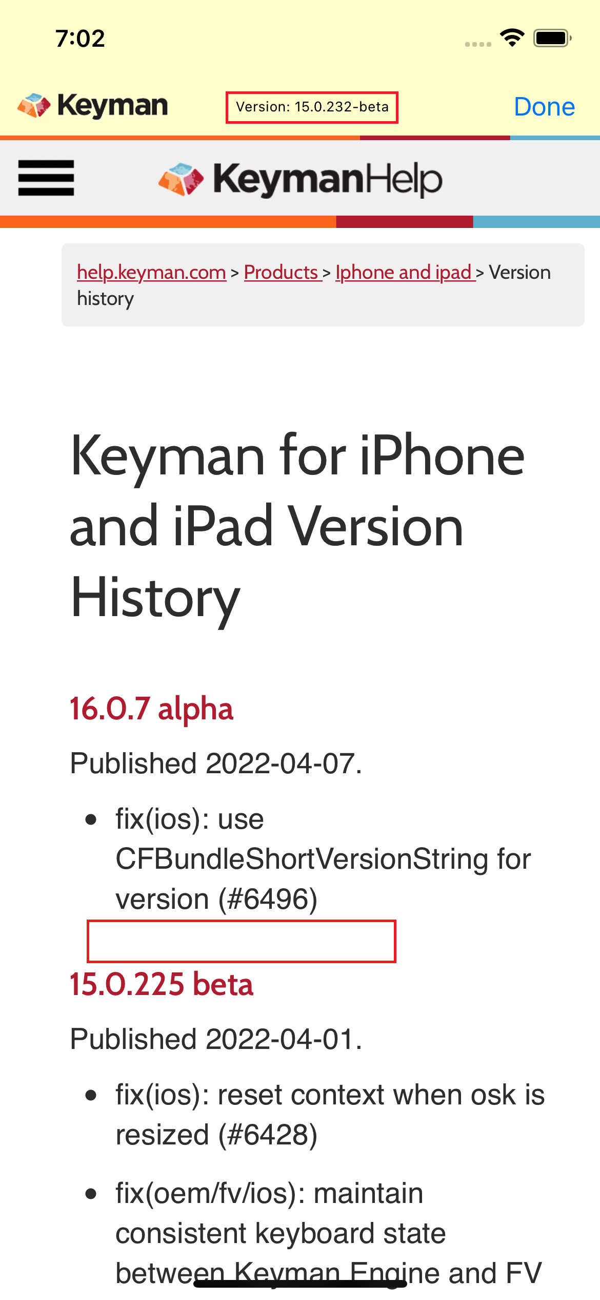The height and width of the screenshot is (1300, 600).
Task: Tap the Wi-Fi status icon
Action: [511, 36]
